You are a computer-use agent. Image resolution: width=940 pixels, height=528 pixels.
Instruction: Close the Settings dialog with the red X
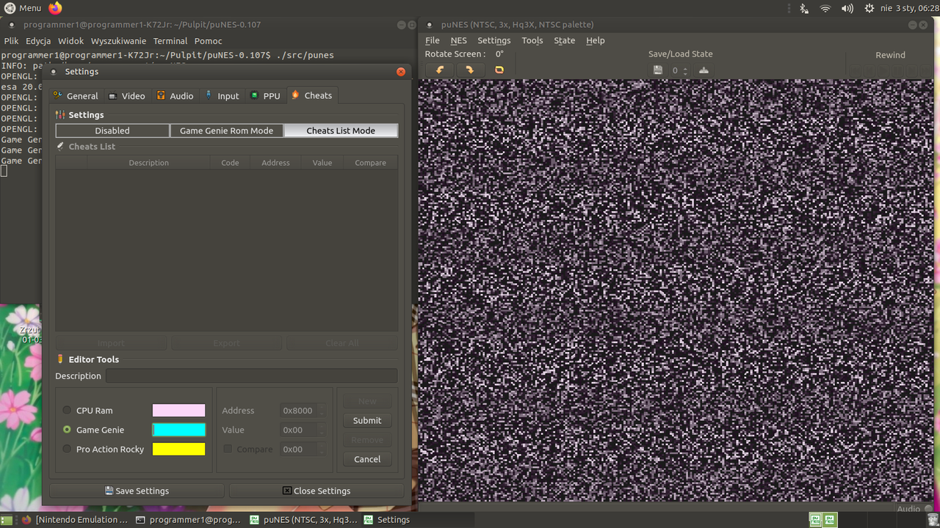[401, 72]
